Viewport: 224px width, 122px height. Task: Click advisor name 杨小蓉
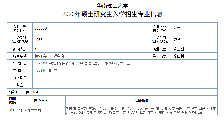pos(121,112)
